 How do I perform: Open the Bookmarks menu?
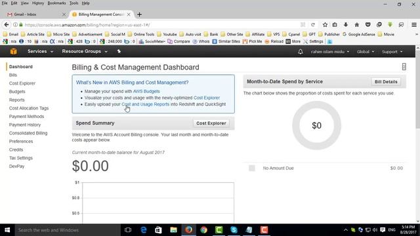point(56,3)
